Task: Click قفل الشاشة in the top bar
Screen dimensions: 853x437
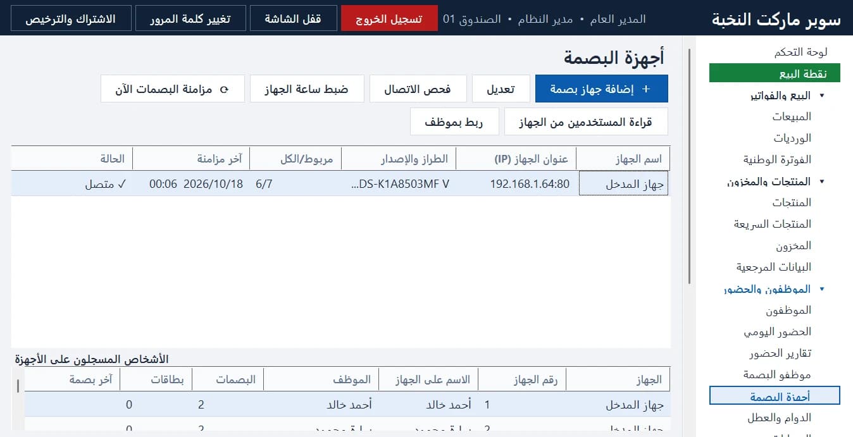Action: click(x=293, y=18)
